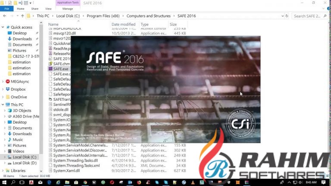Click the Application Tools contextual tab

pos(68,3)
